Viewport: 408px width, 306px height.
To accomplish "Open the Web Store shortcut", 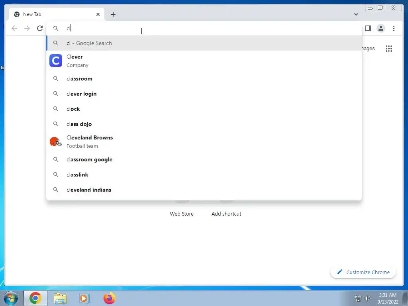I will coord(182,214).
